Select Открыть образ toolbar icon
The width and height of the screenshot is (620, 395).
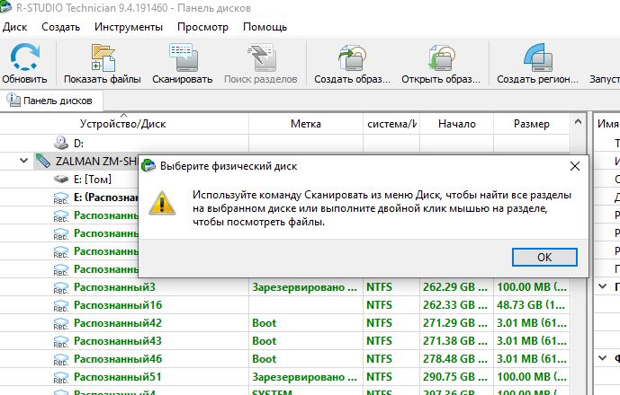click(441, 57)
